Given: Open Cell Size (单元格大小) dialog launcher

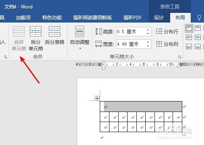Looking at the screenshot, I should (179, 57).
